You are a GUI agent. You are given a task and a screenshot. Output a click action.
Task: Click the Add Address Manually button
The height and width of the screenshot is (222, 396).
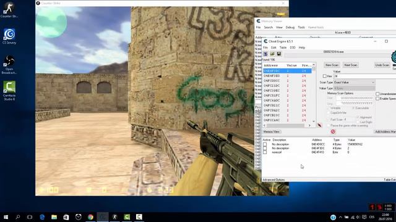tap(385, 131)
